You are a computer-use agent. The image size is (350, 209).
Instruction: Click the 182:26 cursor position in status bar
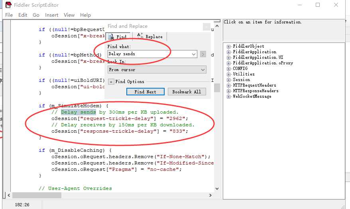coord(22,205)
